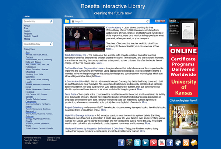Open the Science category
The width and height of the screenshot is (221, 149).
click(29, 116)
